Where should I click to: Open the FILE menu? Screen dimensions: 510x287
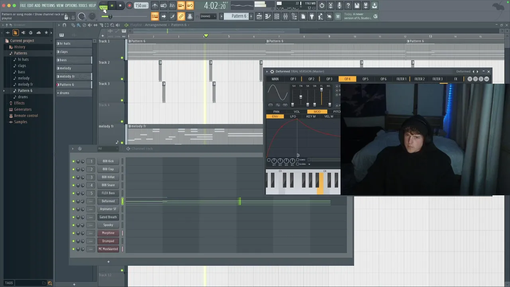[23, 6]
